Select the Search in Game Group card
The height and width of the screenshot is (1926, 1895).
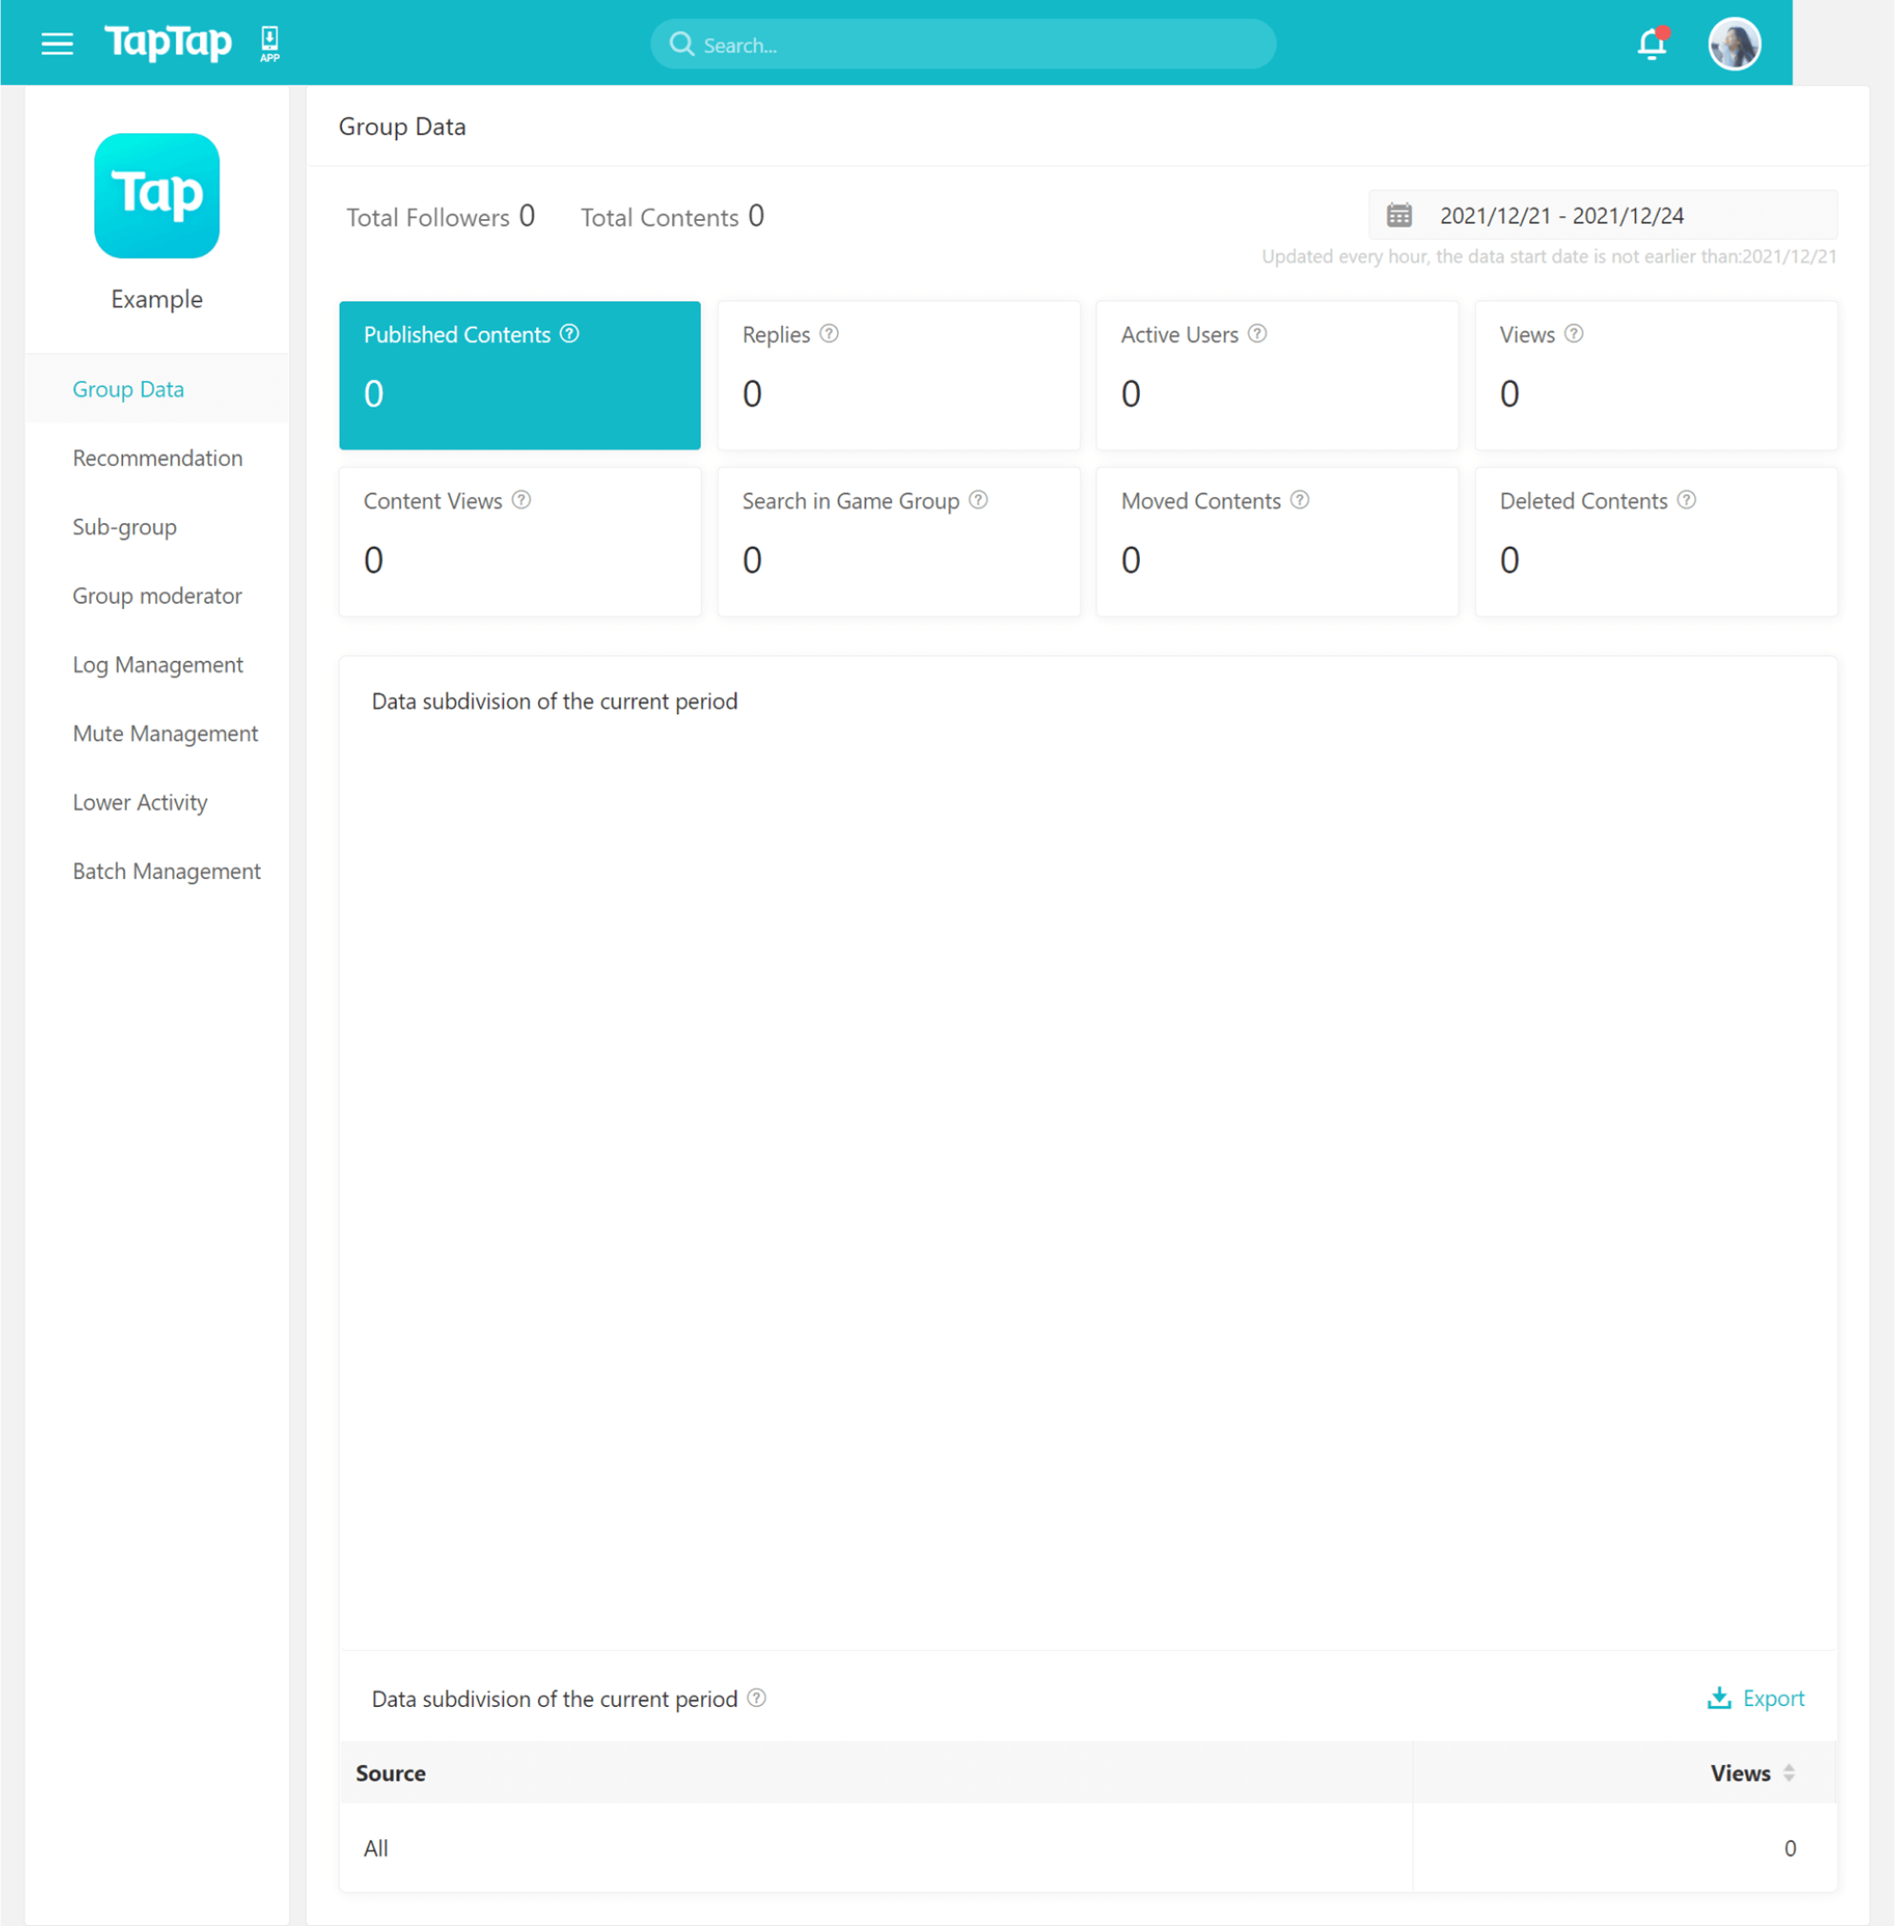coord(898,541)
